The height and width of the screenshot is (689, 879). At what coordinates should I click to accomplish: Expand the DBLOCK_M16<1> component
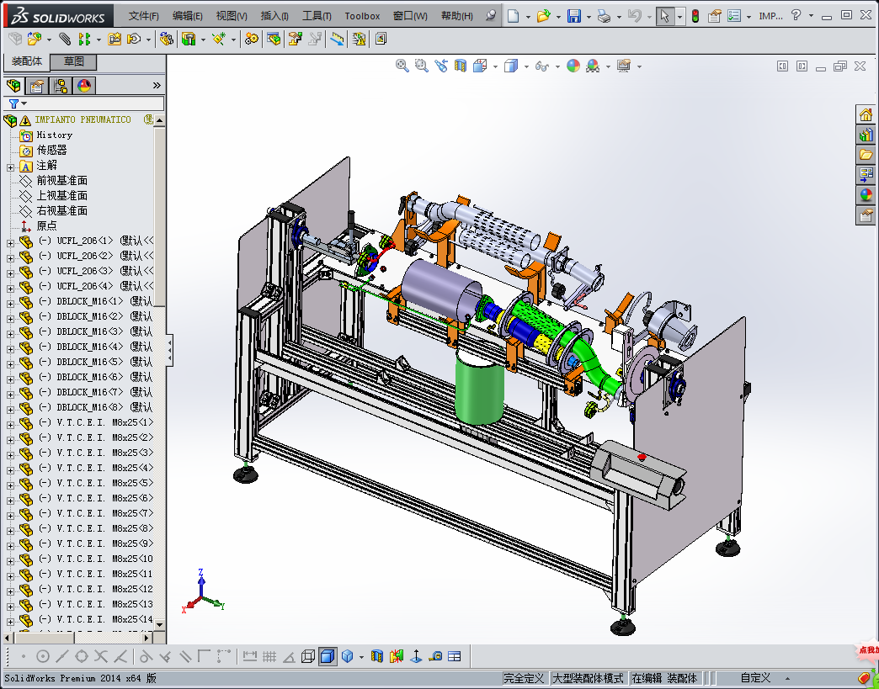pyautogui.click(x=10, y=303)
